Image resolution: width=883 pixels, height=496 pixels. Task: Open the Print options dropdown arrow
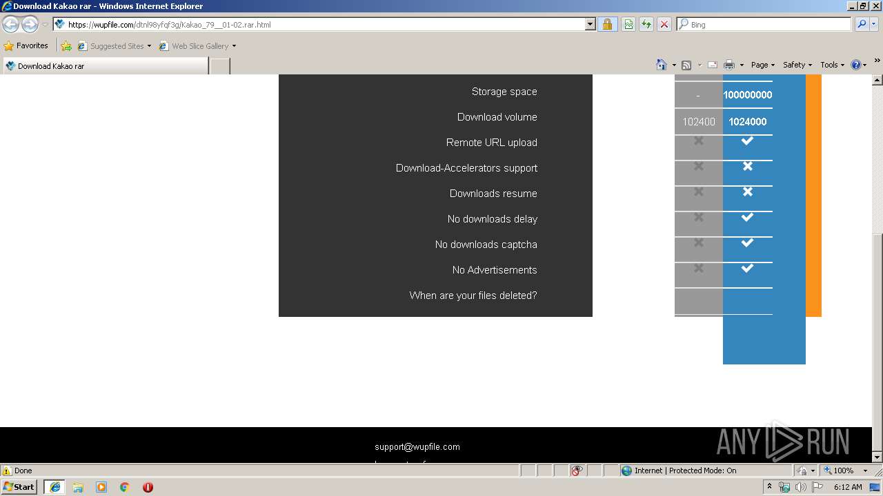[742, 65]
